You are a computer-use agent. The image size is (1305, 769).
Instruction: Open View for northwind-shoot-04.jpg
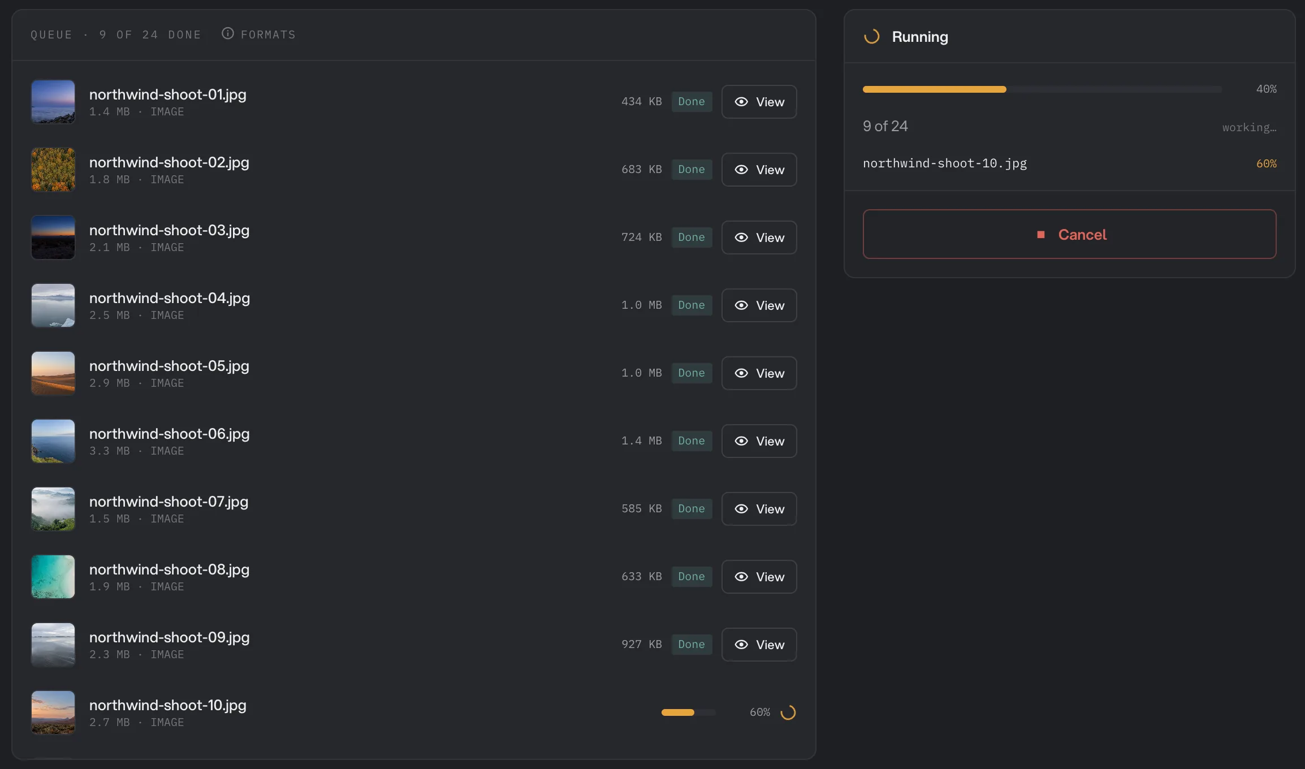(759, 305)
